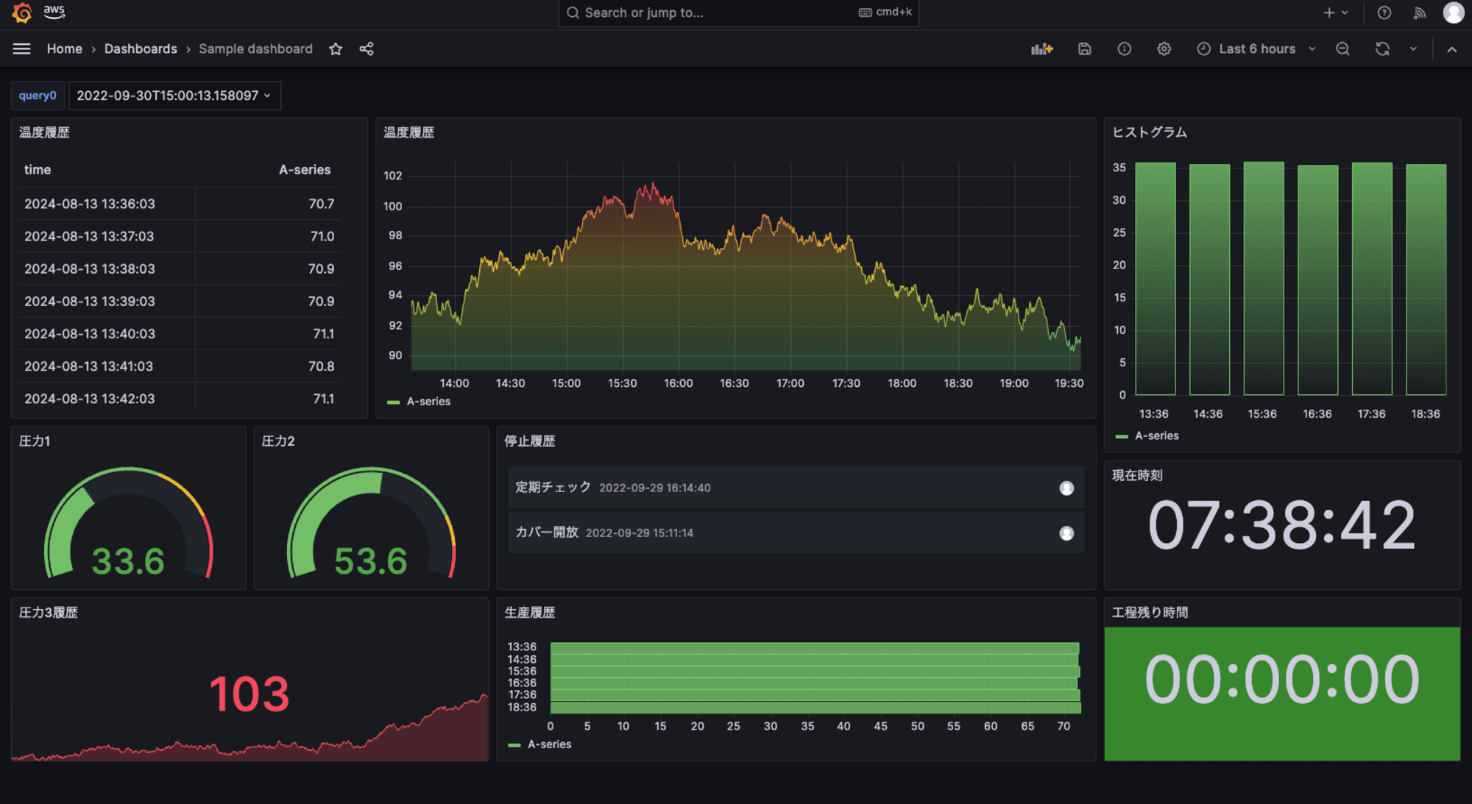The image size is (1472, 804).
Task: Click the 2024-08-13 13:36:03 table cell
Action: [107, 204]
